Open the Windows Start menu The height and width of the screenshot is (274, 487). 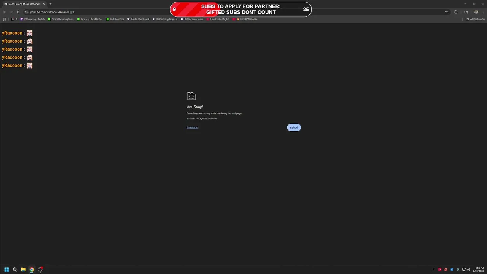[x=6, y=269]
